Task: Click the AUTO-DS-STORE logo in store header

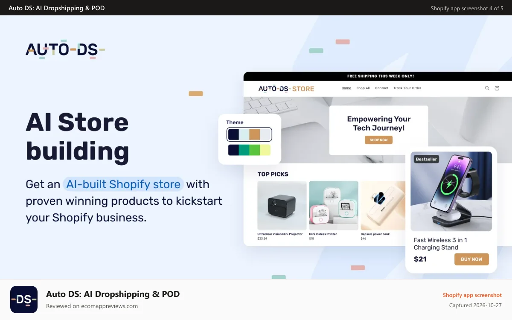Action: click(286, 89)
